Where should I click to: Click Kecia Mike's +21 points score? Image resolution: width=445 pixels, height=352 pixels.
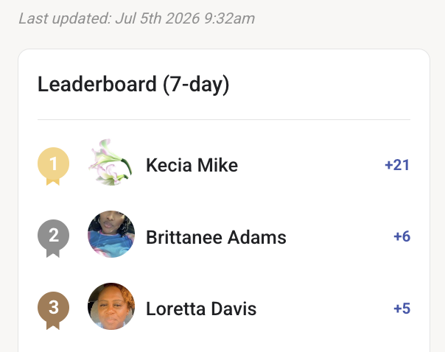click(x=397, y=165)
